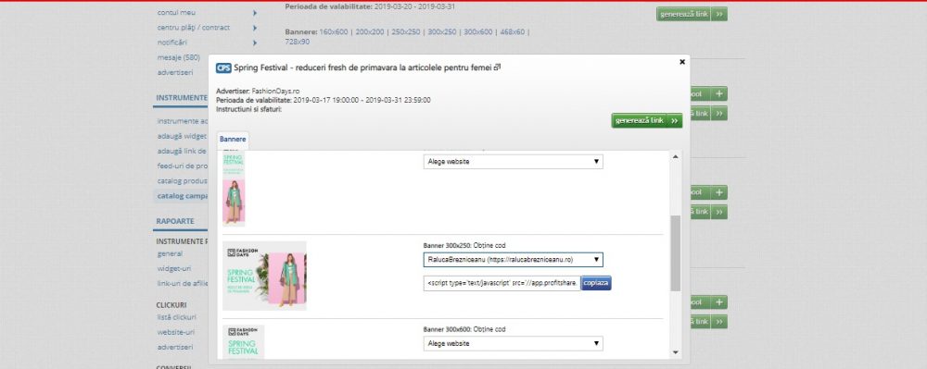Viewport: 927px width, 369px height.
Task: Open mesaje (580) in sidebar
Action: [x=179, y=57]
